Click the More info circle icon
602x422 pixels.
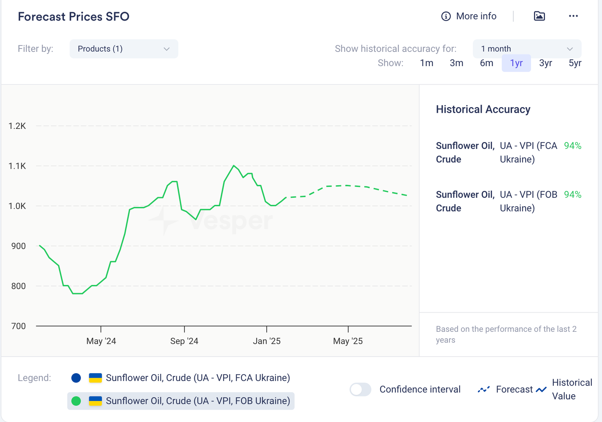pos(446,16)
